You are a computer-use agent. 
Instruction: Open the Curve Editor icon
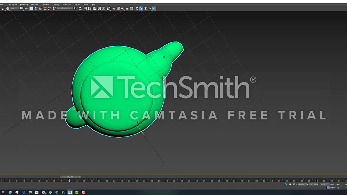pos(99,9)
